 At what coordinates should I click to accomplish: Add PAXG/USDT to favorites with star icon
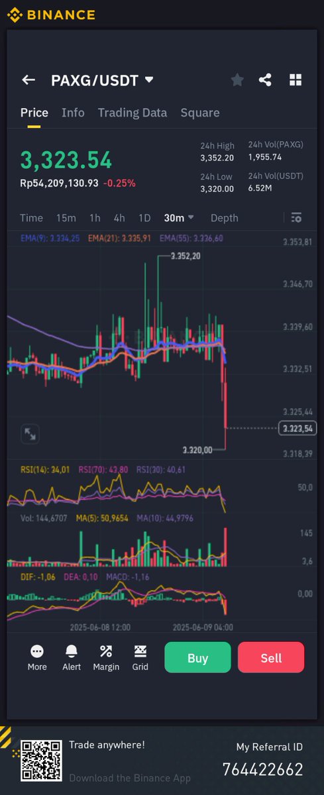(x=237, y=80)
